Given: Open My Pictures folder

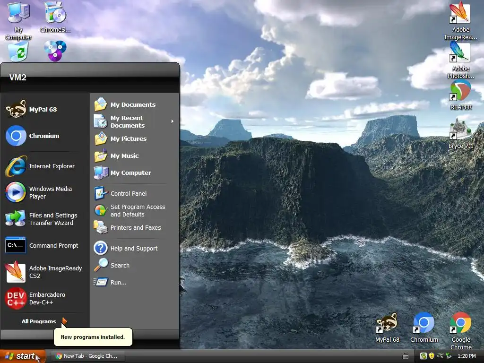Looking at the screenshot, I should tap(134, 138).
